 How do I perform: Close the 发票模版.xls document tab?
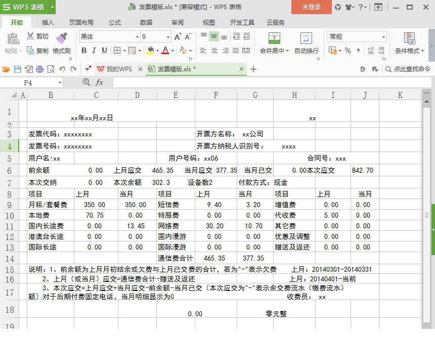pyautogui.click(x=241, y=69)
